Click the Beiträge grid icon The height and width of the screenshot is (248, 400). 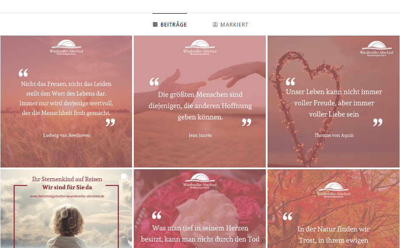[x=155, y=24]
